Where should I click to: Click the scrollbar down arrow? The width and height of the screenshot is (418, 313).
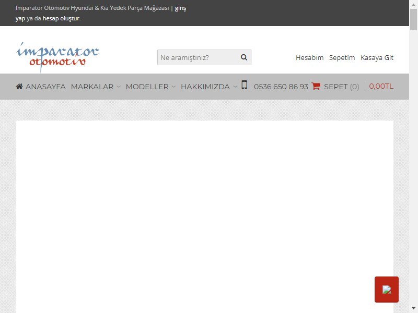point(413,309)
